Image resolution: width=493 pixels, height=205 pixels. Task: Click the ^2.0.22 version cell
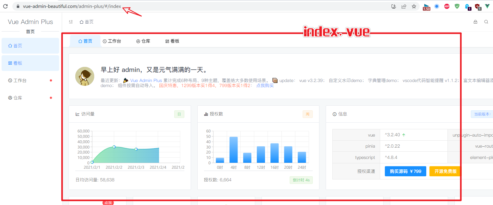coord(414,146)
